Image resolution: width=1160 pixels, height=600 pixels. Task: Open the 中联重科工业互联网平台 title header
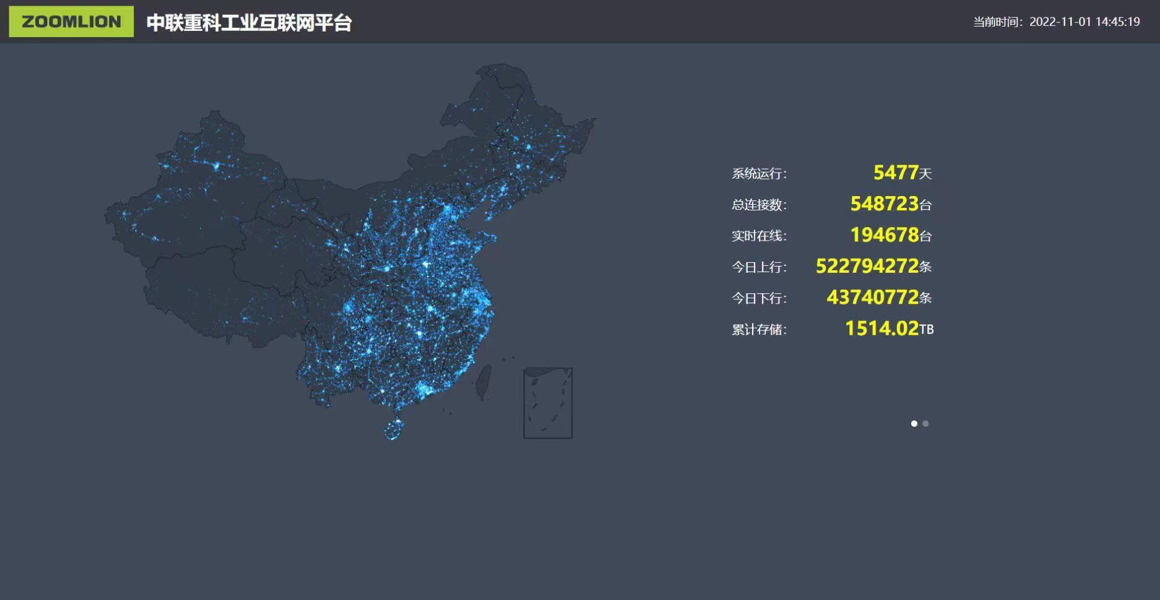click(x=249, y=25)
